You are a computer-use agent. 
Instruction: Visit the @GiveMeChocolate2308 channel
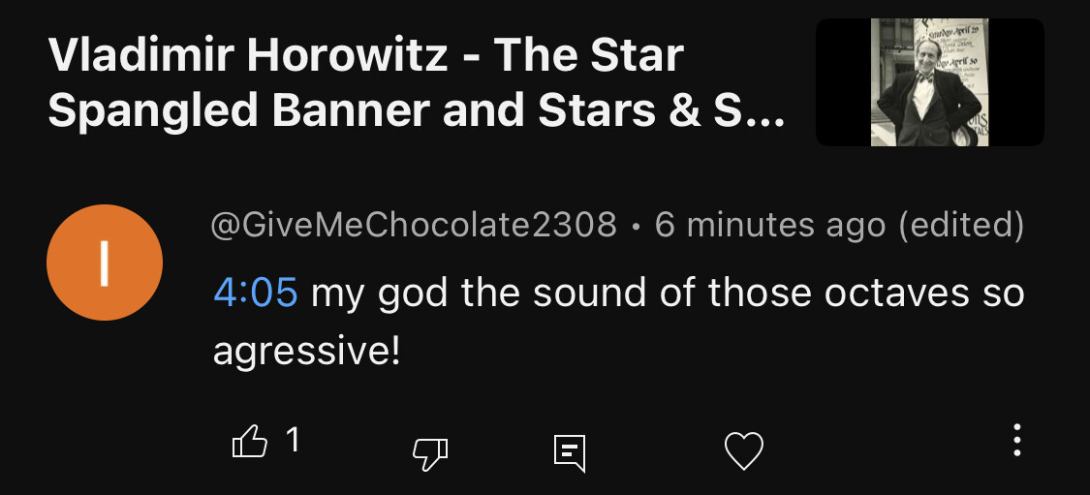click(x=414, y=226)
